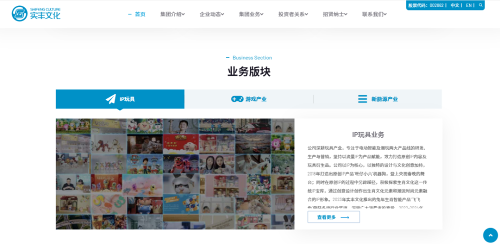Switch to the 新能源产业 tab
Screen dimensions: 500x244
[x=377, y=99]
